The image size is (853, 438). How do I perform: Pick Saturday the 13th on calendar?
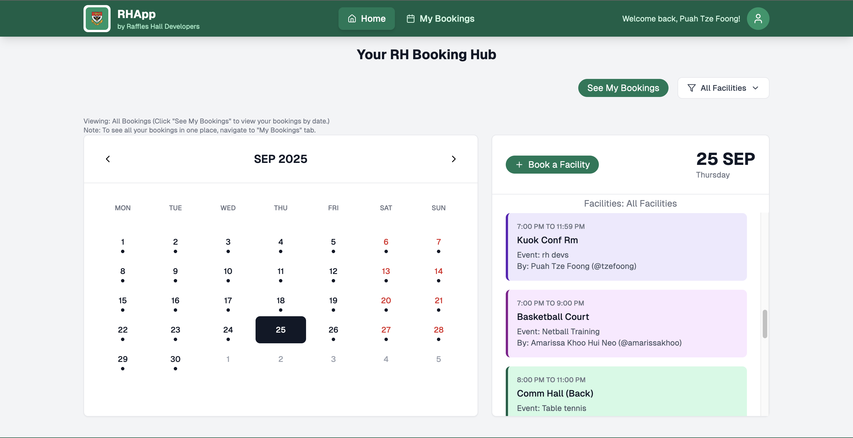coord(386,271)
